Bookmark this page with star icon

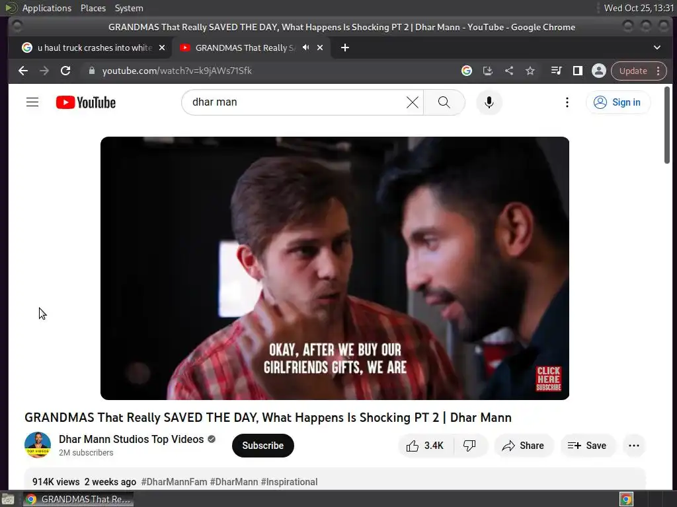coord(530,71)
